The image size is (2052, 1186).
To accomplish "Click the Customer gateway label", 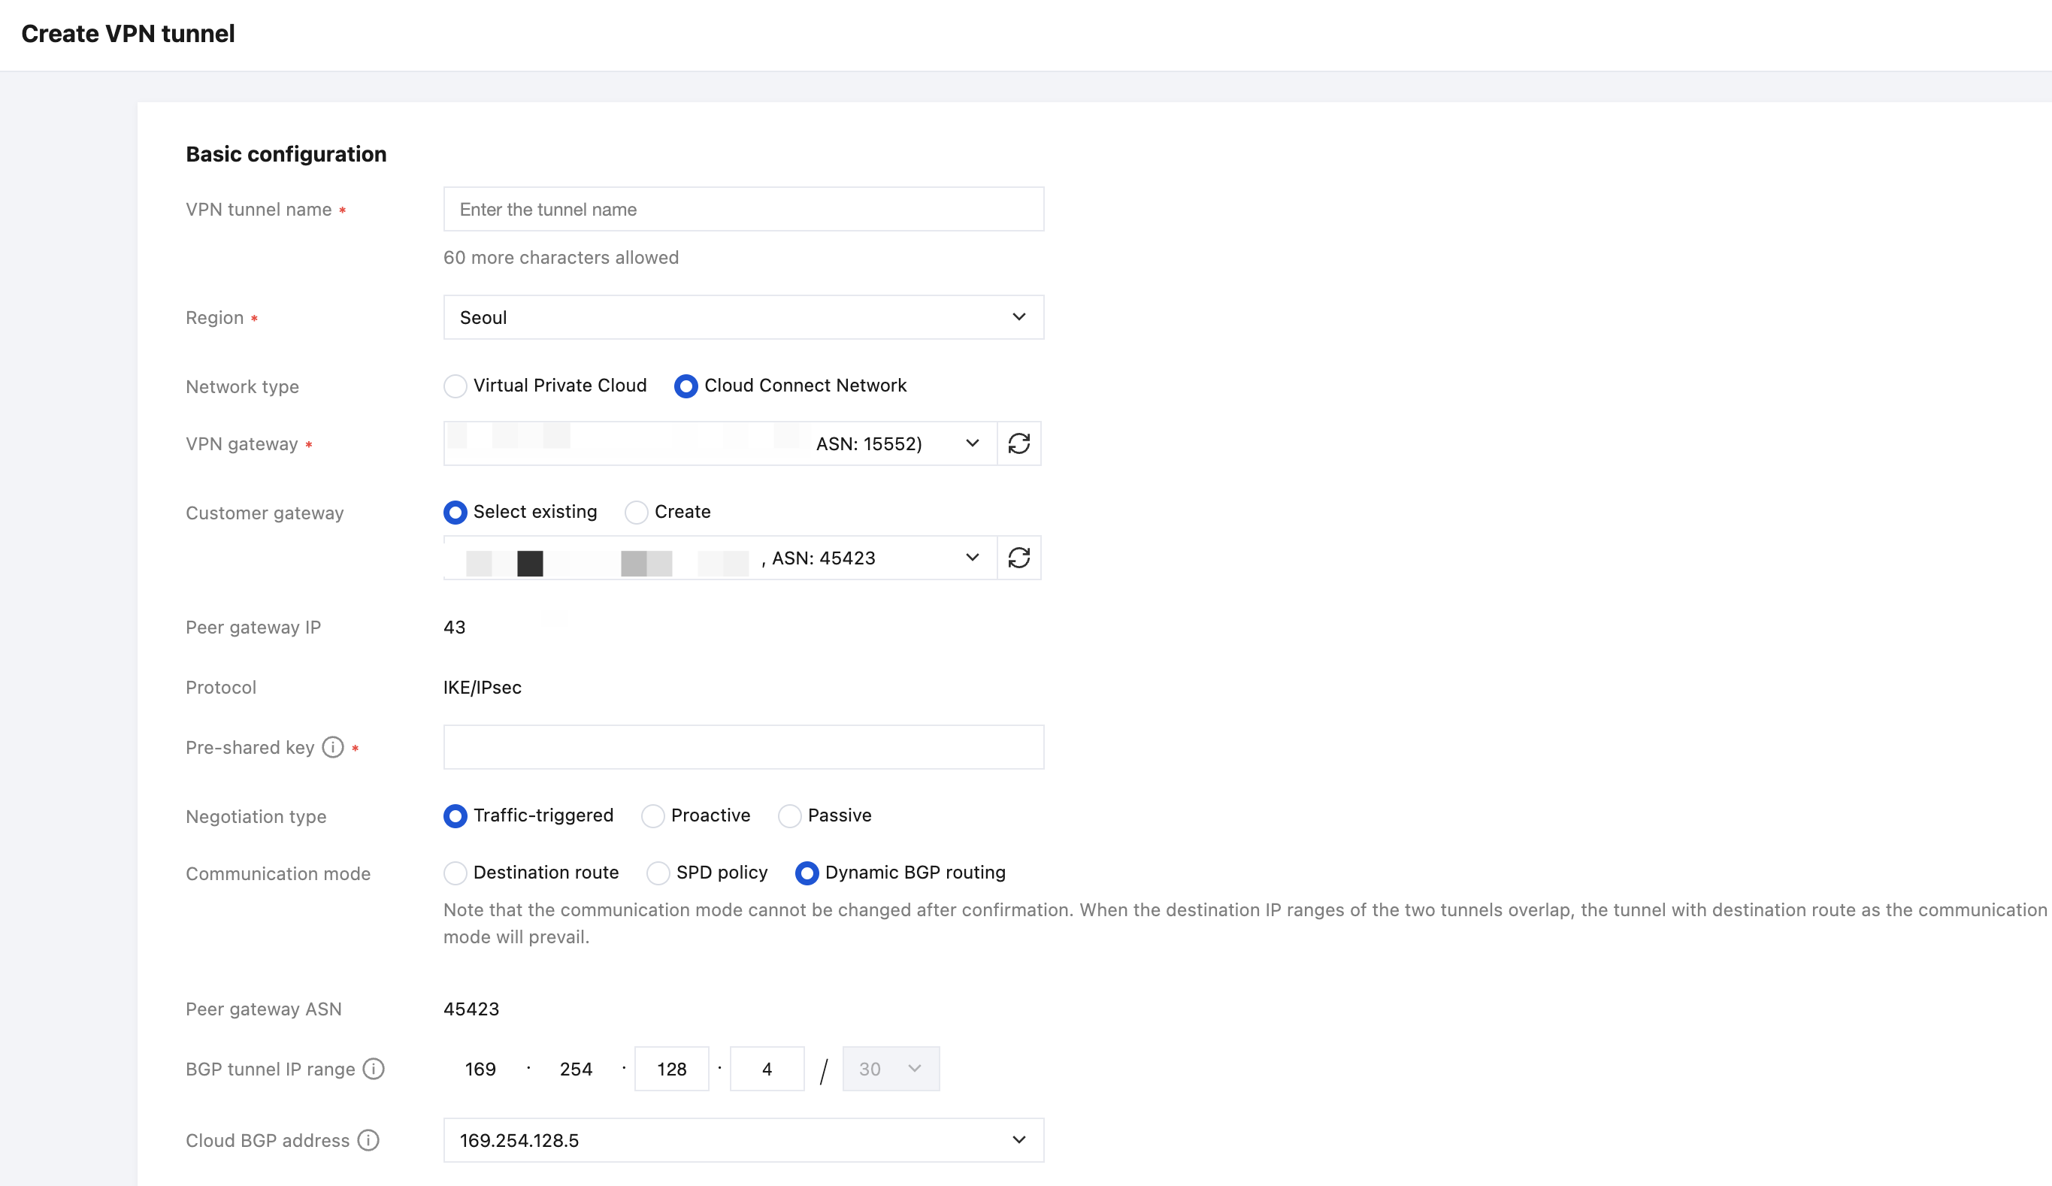I will (265, 513).
